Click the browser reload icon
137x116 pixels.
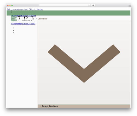pos(89,5)
